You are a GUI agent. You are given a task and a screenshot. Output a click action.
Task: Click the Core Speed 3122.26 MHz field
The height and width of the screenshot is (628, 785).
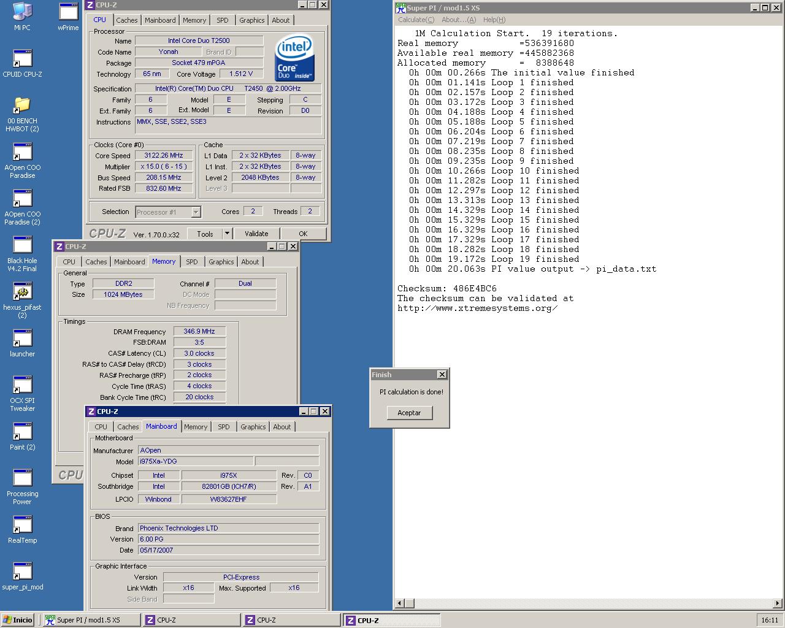[x=164, y=156]
